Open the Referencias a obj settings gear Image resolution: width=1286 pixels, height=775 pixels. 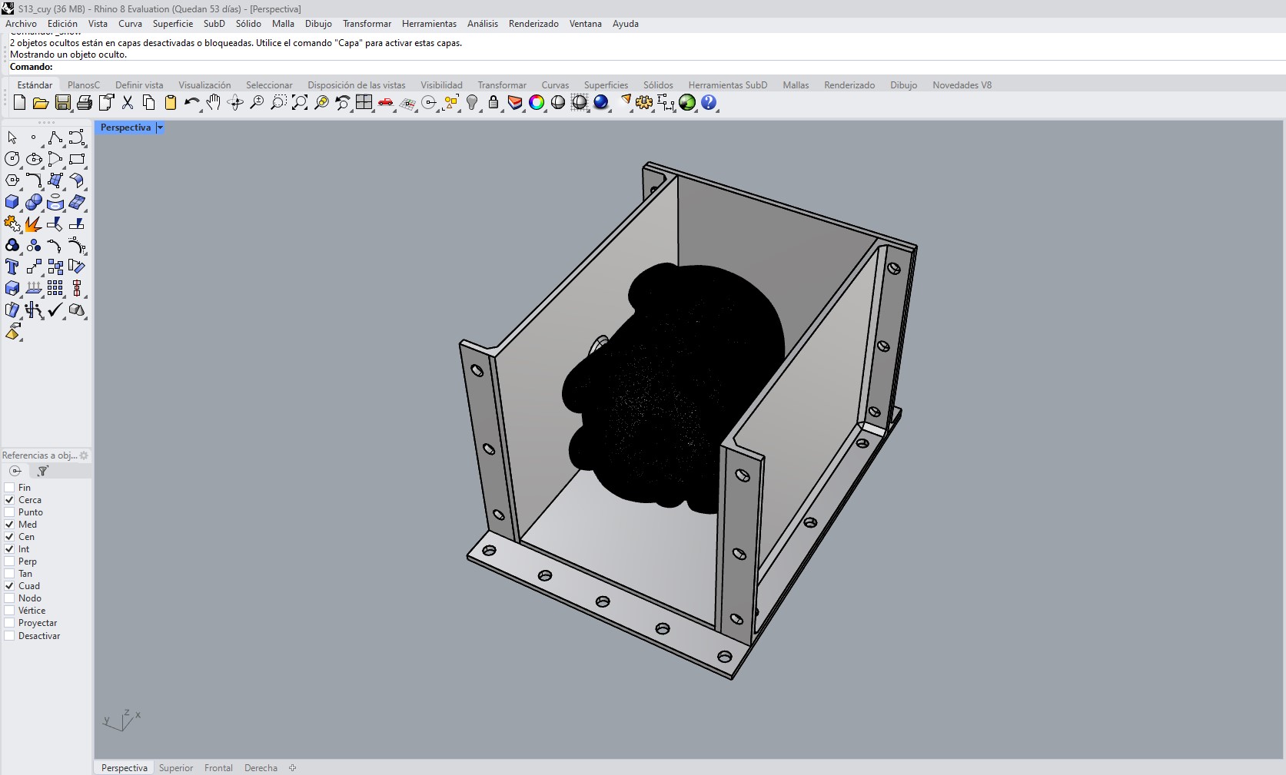[84, 455]
